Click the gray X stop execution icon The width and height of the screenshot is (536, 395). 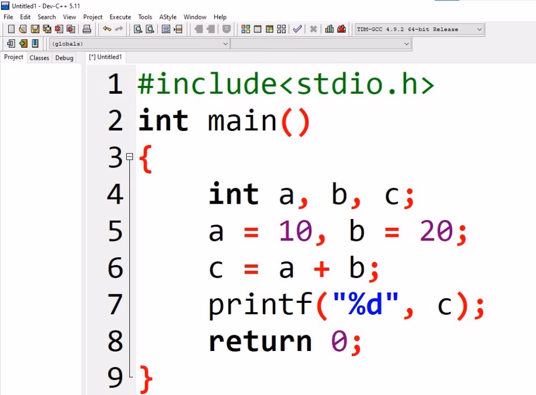click(313, 29)
